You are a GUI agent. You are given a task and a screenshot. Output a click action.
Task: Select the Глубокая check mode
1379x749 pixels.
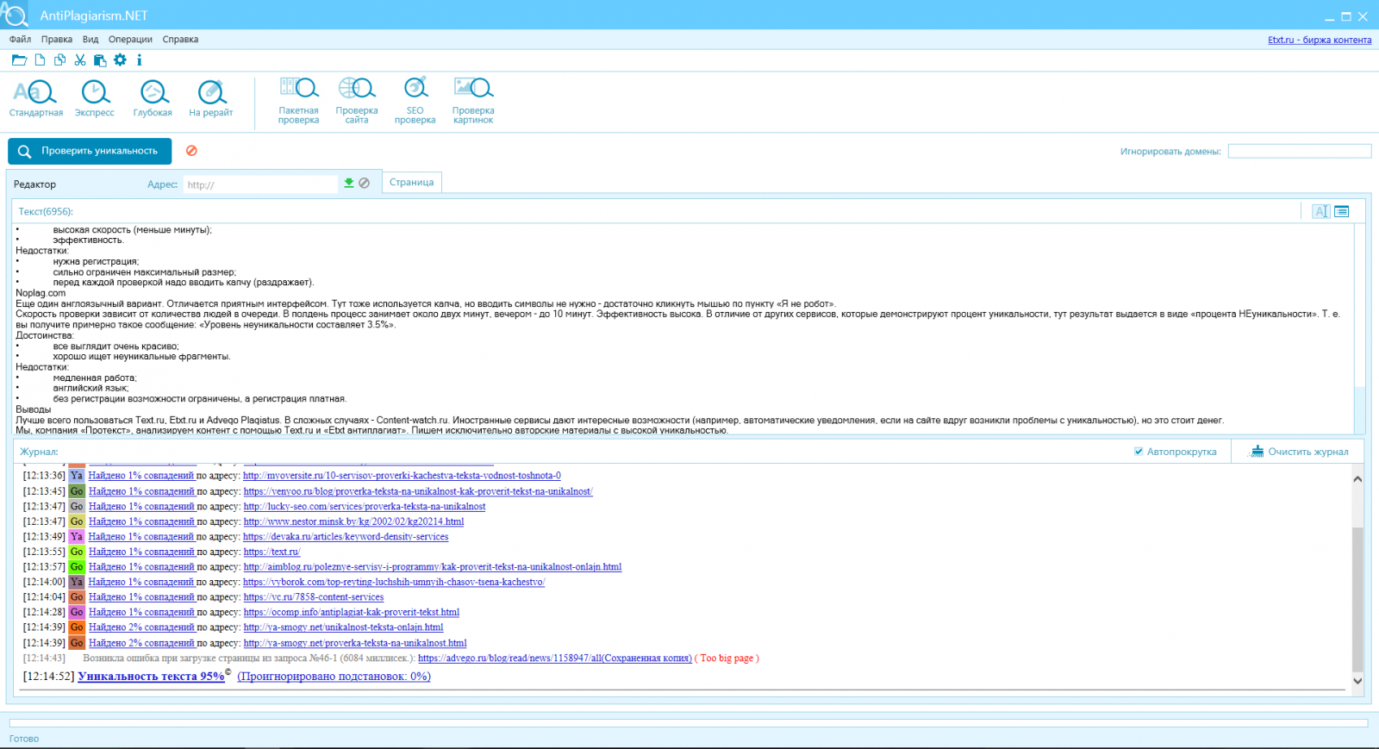point(153,98)
